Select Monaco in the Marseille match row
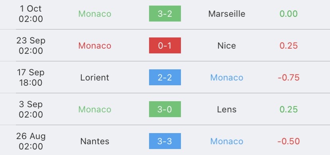 (x=95, y=14)
